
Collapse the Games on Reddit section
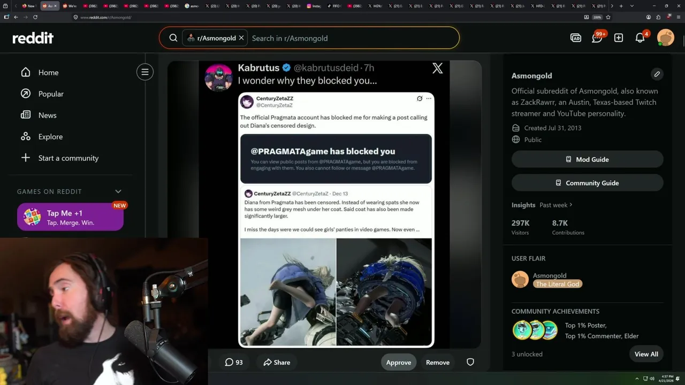[x=118, y=191]
